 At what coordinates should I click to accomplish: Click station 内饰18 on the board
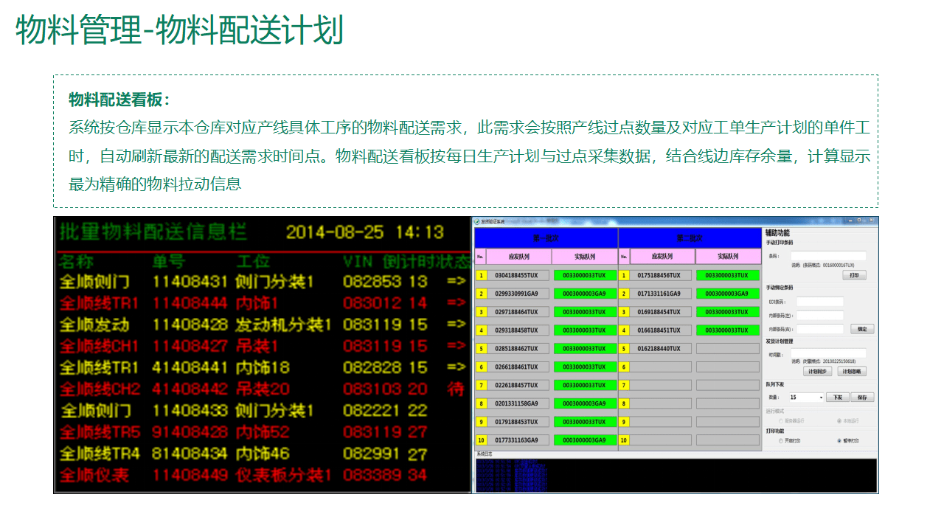click(263, 367)
